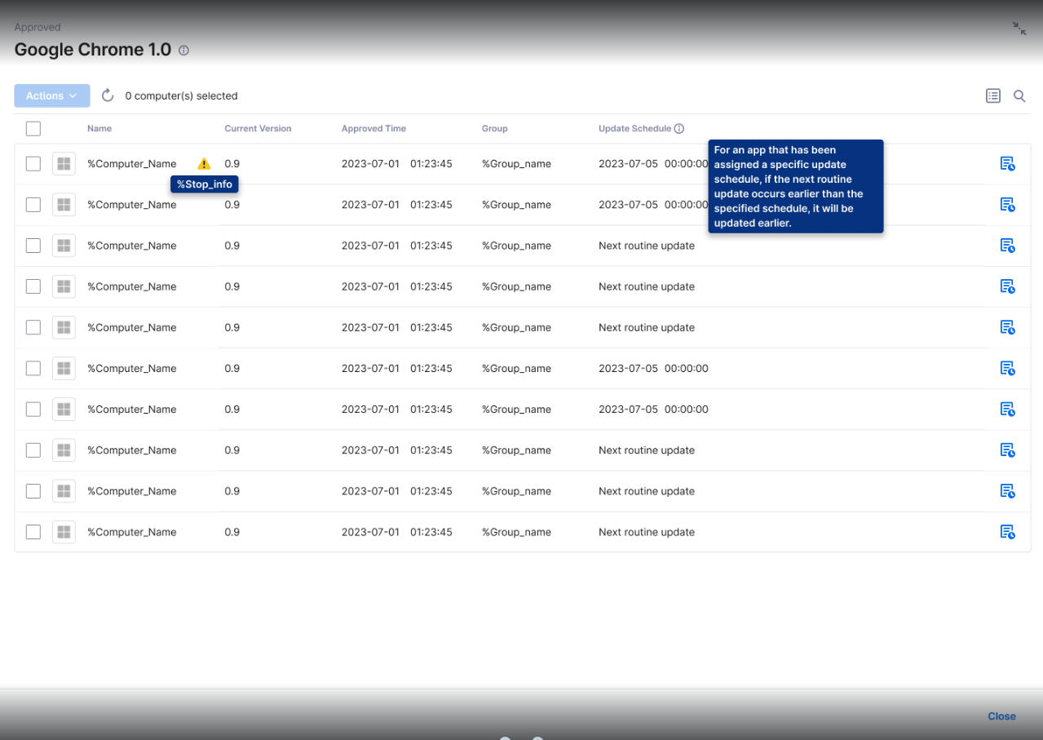Screen dimensions: 1043x740
Task: Open the column list view icon
Action: point(992,96)
